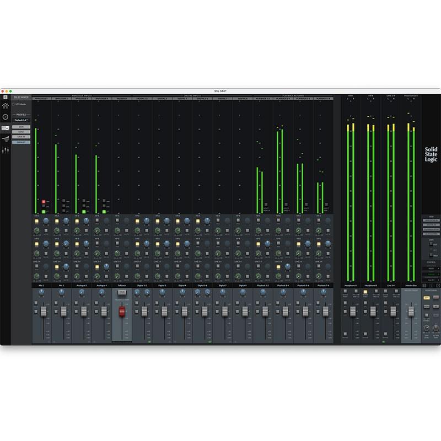Select the ANALOGUE INPUTS view tab
The image size is (441, 441).
pos(432,220)
